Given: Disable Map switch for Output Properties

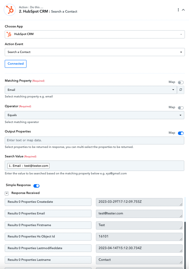Looking at the screenshot, I should [180, 133].
